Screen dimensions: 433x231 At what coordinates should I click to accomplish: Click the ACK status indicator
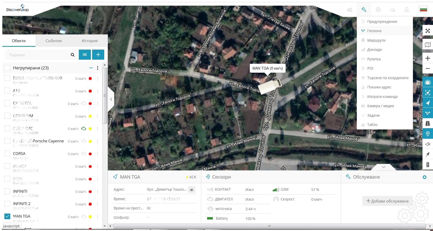point(191,177)
